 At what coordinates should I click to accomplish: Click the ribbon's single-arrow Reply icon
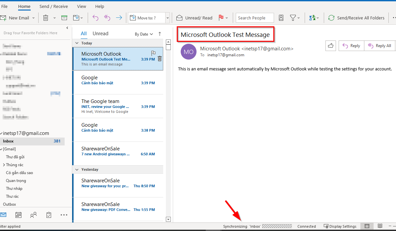(95, 18)
